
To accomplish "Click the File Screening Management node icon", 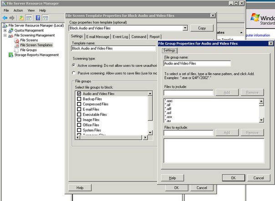I will point(10,35).
